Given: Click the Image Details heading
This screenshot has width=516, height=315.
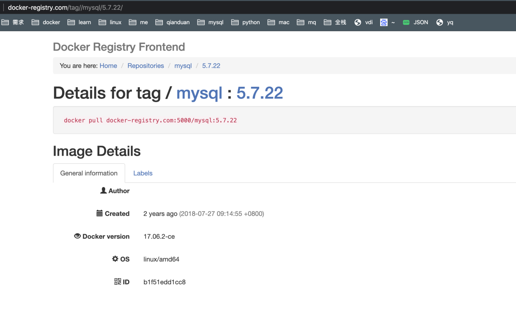Looking at the screenshot, I should tap(97, 151).
